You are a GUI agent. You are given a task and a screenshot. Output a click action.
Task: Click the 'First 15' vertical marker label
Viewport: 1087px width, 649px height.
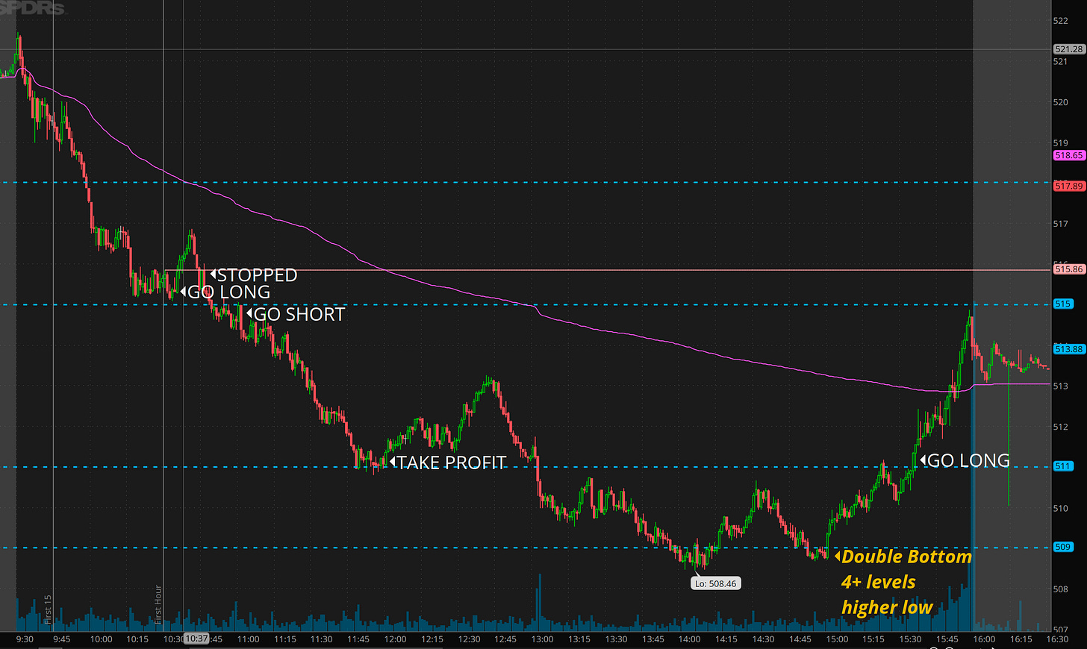click(48, 609)
